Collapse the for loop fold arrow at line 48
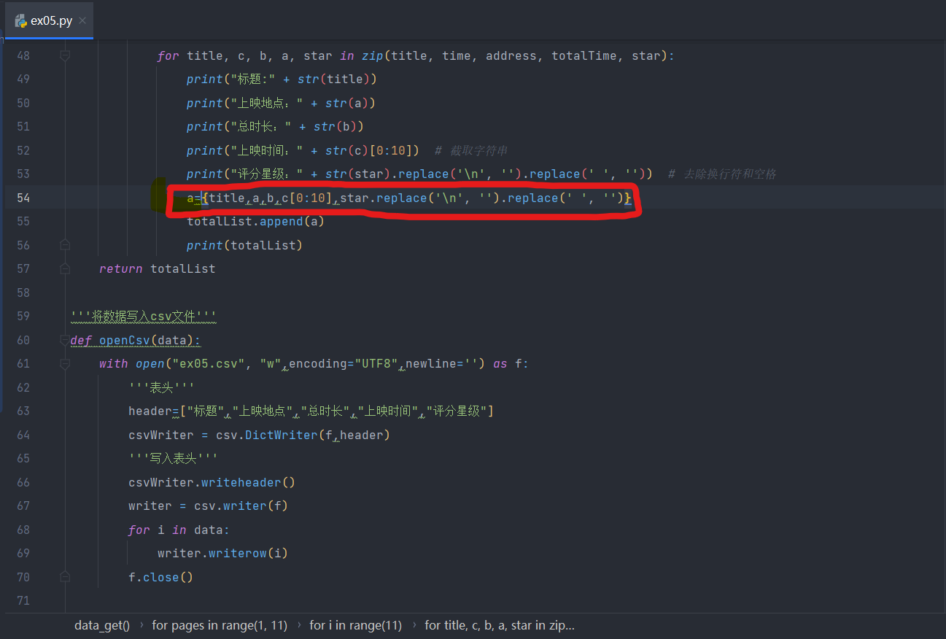946x639 pixels. click(65, 55)
